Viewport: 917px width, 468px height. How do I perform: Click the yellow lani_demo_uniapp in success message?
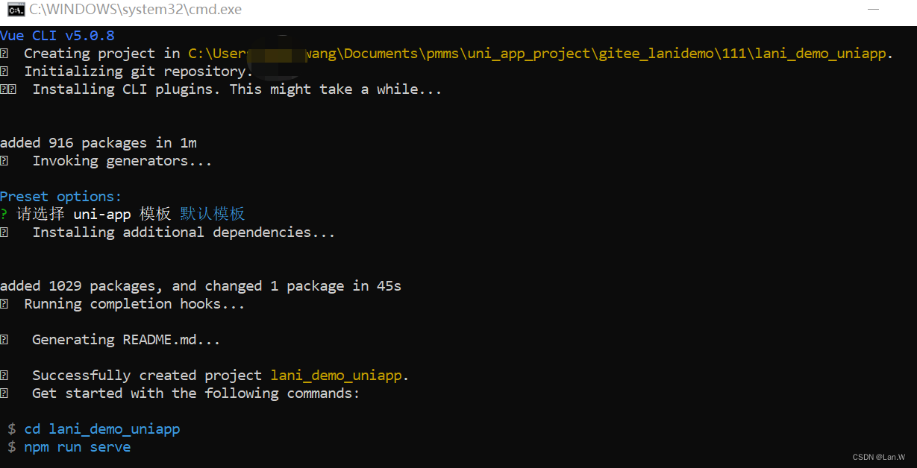pyautogui.click(x=339, y=376)
